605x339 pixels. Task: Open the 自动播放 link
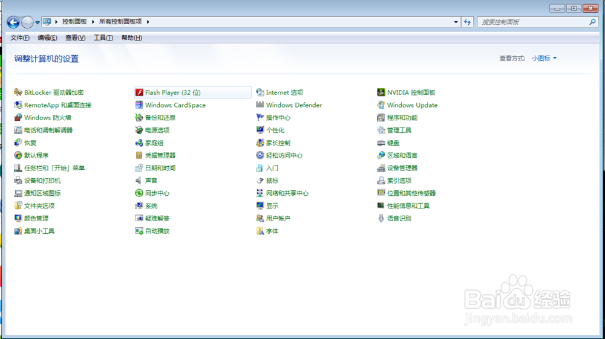(x=157, y=231)
